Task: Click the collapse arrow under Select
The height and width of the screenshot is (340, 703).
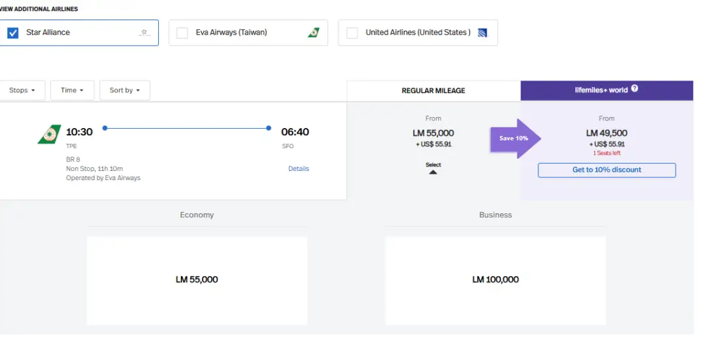Action: coord(433,172)
